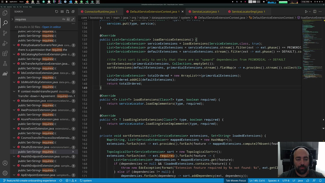Open the Testing flask view
325x183 pixels.
pos(5,64)
